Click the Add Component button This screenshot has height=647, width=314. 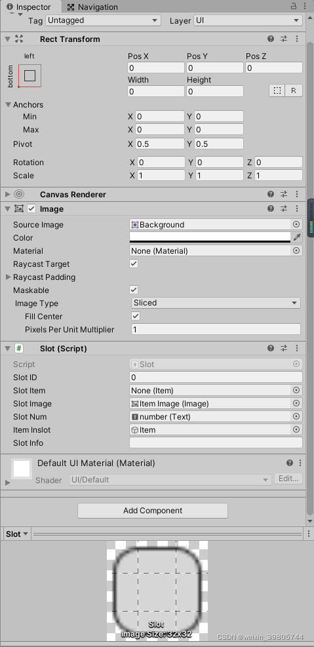point(153,511)
